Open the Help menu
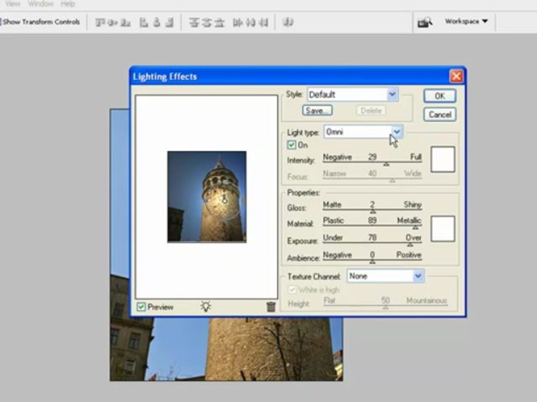The height and width of the screenshot is (402, 537). 68,4
